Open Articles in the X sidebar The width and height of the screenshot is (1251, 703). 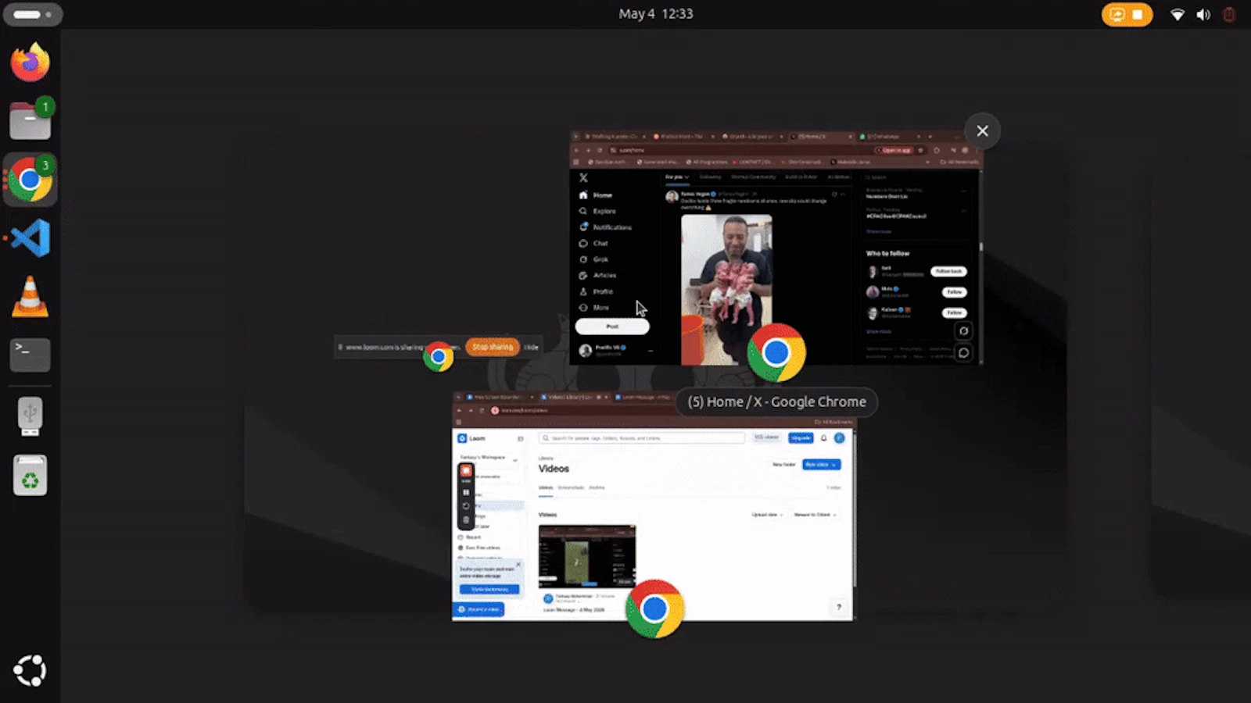click(x=597, y=275)
